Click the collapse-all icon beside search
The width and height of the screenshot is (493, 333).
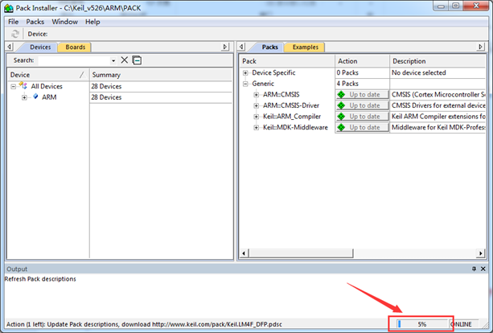pyautogui.click(x=137, y=60)
